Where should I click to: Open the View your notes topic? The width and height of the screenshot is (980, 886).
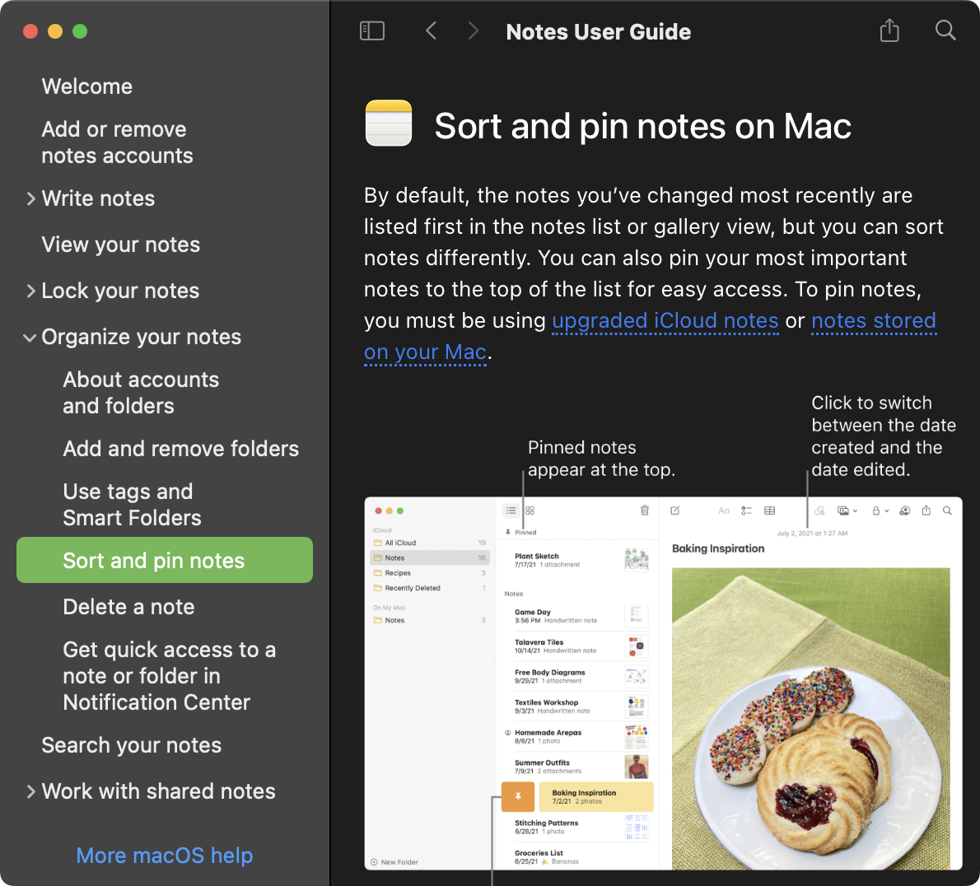[120, 245]
